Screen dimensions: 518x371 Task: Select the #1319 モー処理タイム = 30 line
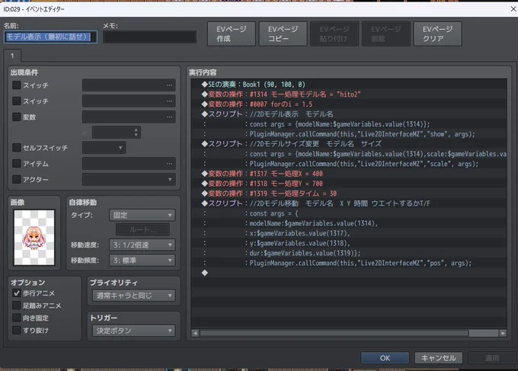coord(349,193)
